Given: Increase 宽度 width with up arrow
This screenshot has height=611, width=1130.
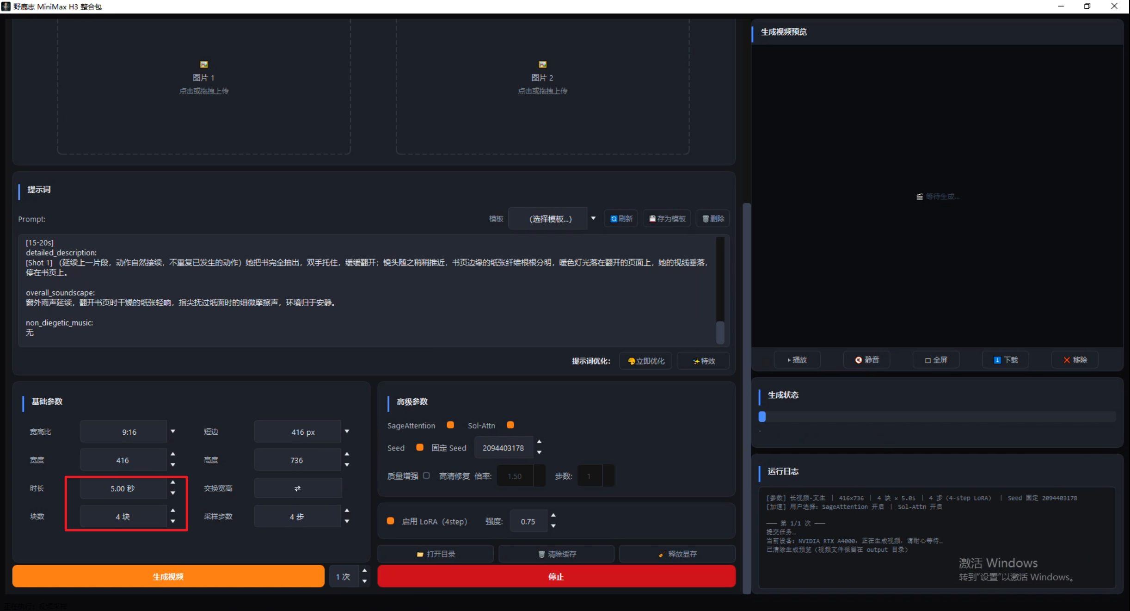Looking at the screenshot, I should click(173, 454).
